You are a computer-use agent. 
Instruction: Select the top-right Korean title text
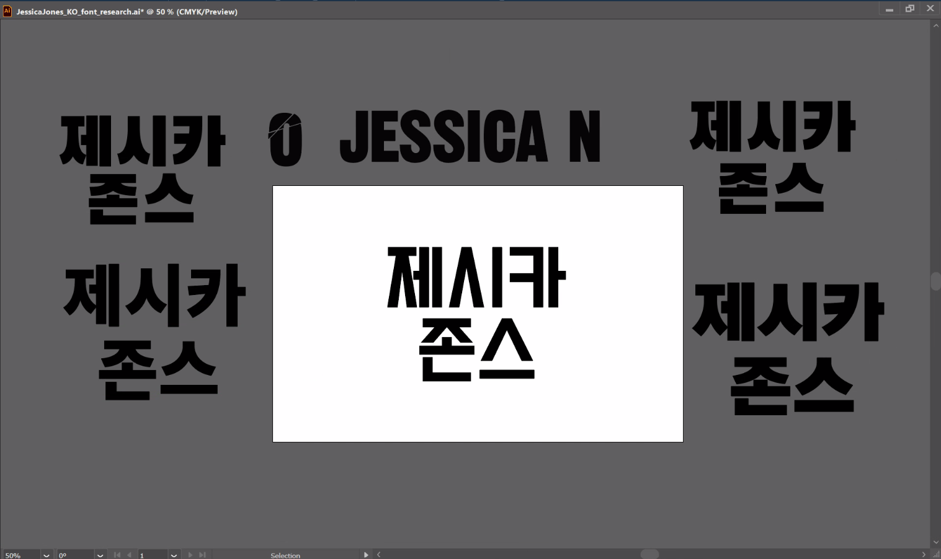772,157
